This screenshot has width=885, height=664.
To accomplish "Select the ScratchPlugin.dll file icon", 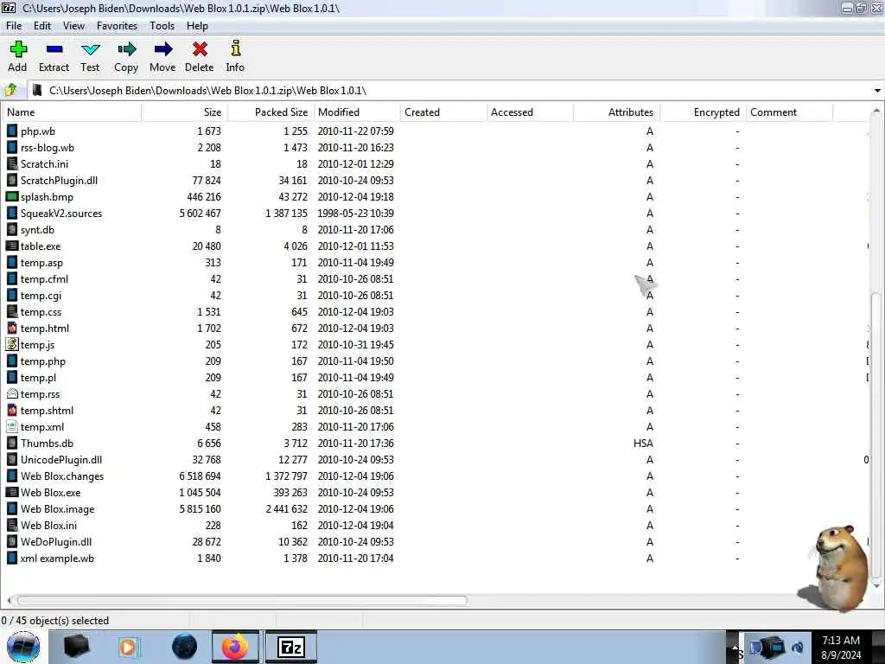I will point(12,180).
